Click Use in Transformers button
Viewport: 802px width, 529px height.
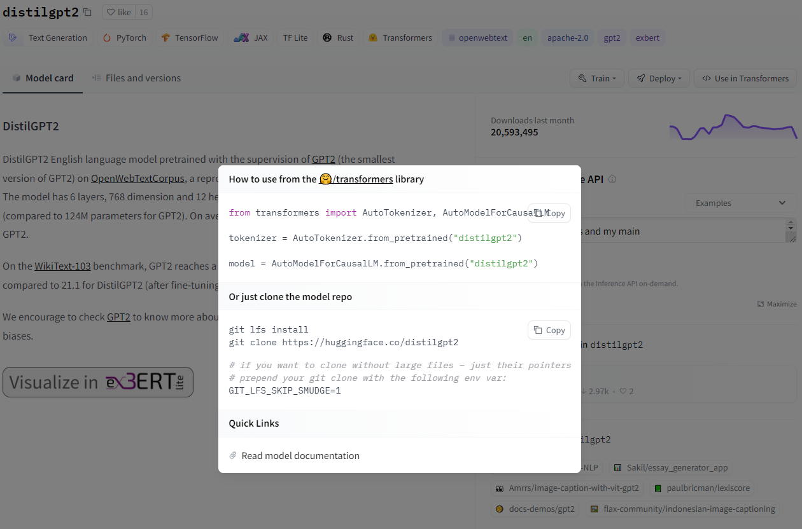click(745, 78)
